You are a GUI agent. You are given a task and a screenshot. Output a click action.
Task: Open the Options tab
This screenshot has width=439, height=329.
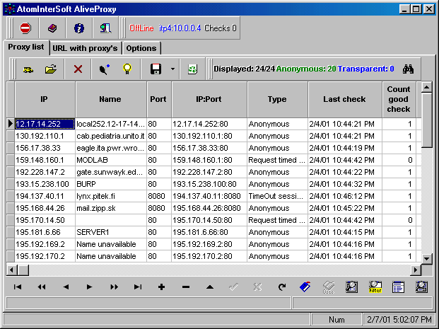point(141,48)
